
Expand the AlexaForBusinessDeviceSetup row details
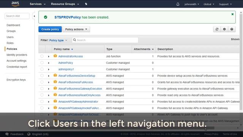pos(49,76)
